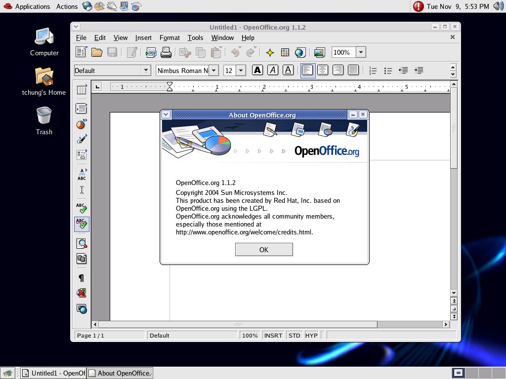Click the INSRT status bar field
Image resolution: width=506 pixels, height=379 pixels.
pos(273,335)
